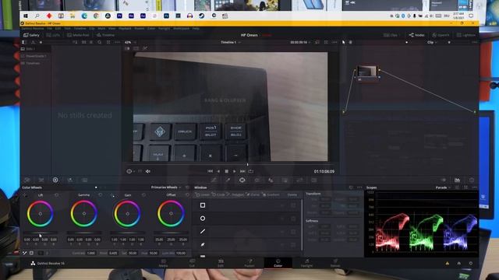Switch to the Edit page
Image resolution: width=499 pixels, height=280 pixels.
pyautogui.click(x=221, y=263)
